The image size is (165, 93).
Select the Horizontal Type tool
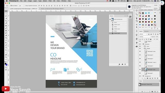(6, 48)
